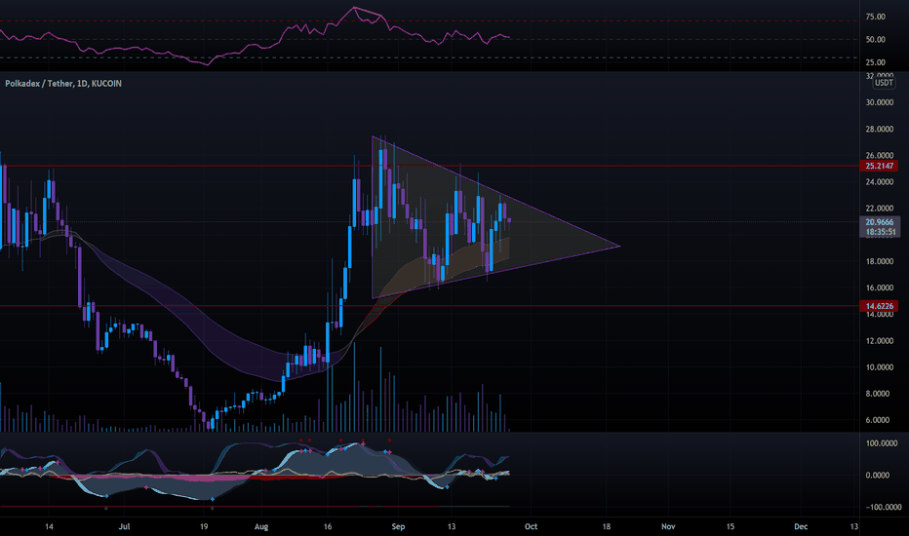The image size is (909, 536).
Task: Open the USDT currency selector
Action: click(x=884, y=83)
